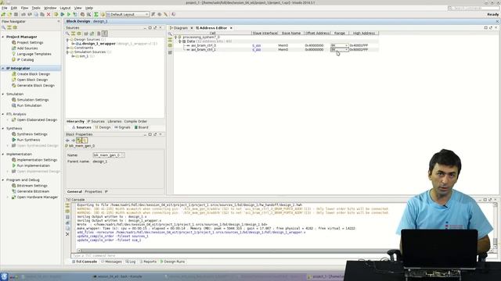Click the collapse all icon in Flow Navigator

point(9,28)
